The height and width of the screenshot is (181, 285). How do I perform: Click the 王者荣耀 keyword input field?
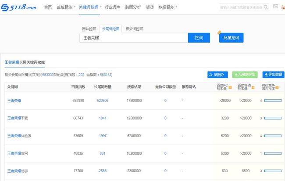(x=134, y=38)
